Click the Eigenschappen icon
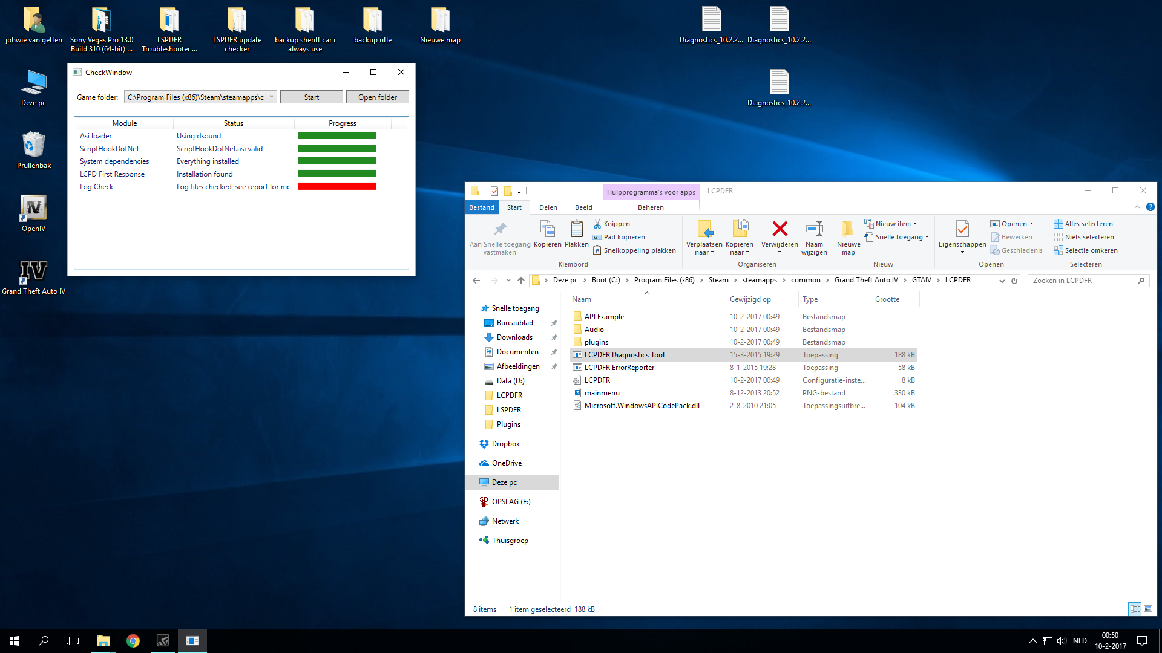Screen dimensions: 1162x653 point(962,229)
